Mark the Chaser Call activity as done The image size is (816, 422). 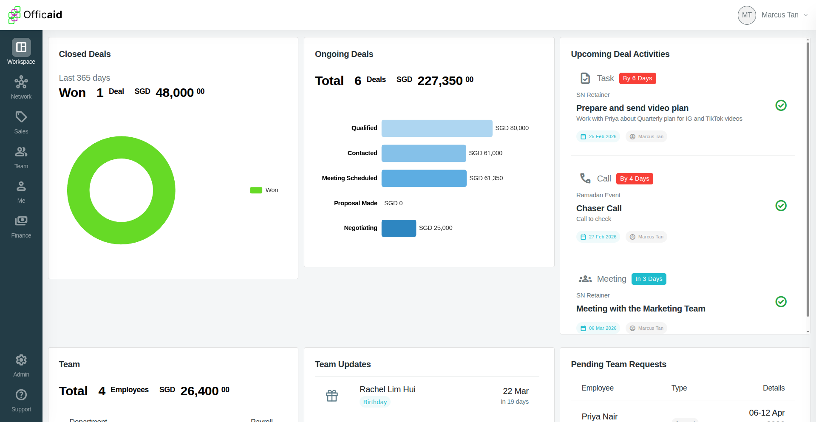782,206
